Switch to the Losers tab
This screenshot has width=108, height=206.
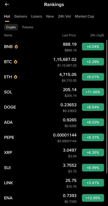click(x=37, y=16)
